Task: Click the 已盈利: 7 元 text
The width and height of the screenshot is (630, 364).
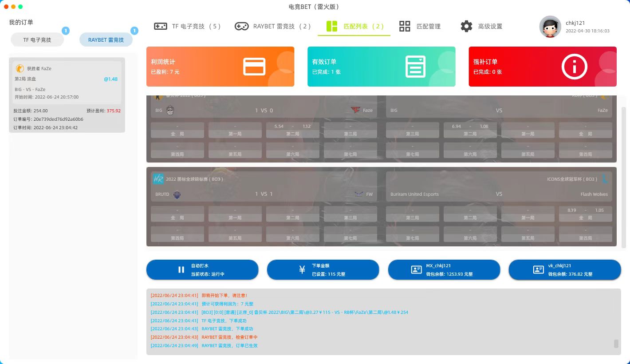Action: click(165, 72)
